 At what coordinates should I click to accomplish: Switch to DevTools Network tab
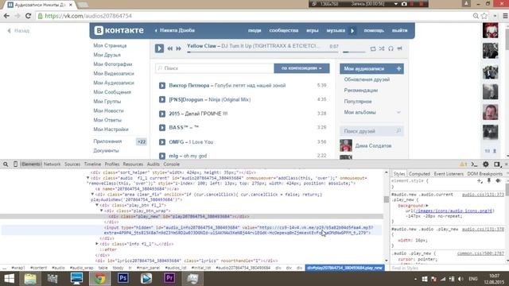(x=52, y=164)
